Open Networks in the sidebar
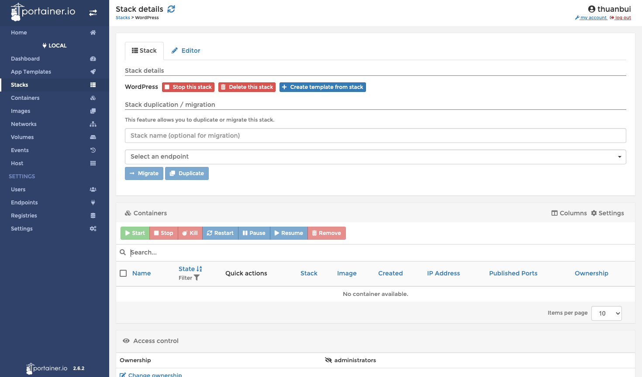The image size is (642, 377). [x=24, y=124]
